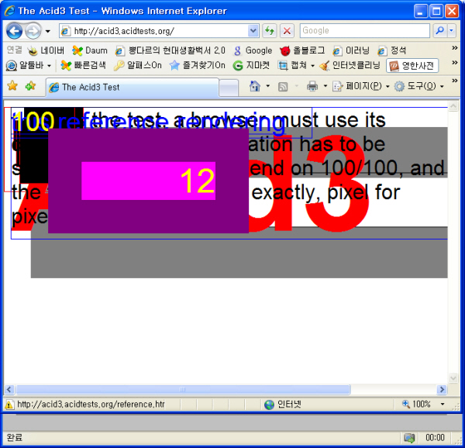Image resolution: width=465 pixels, height=448 pixels.
Task: Open the 페이지(P) menu
Action: 361,86
